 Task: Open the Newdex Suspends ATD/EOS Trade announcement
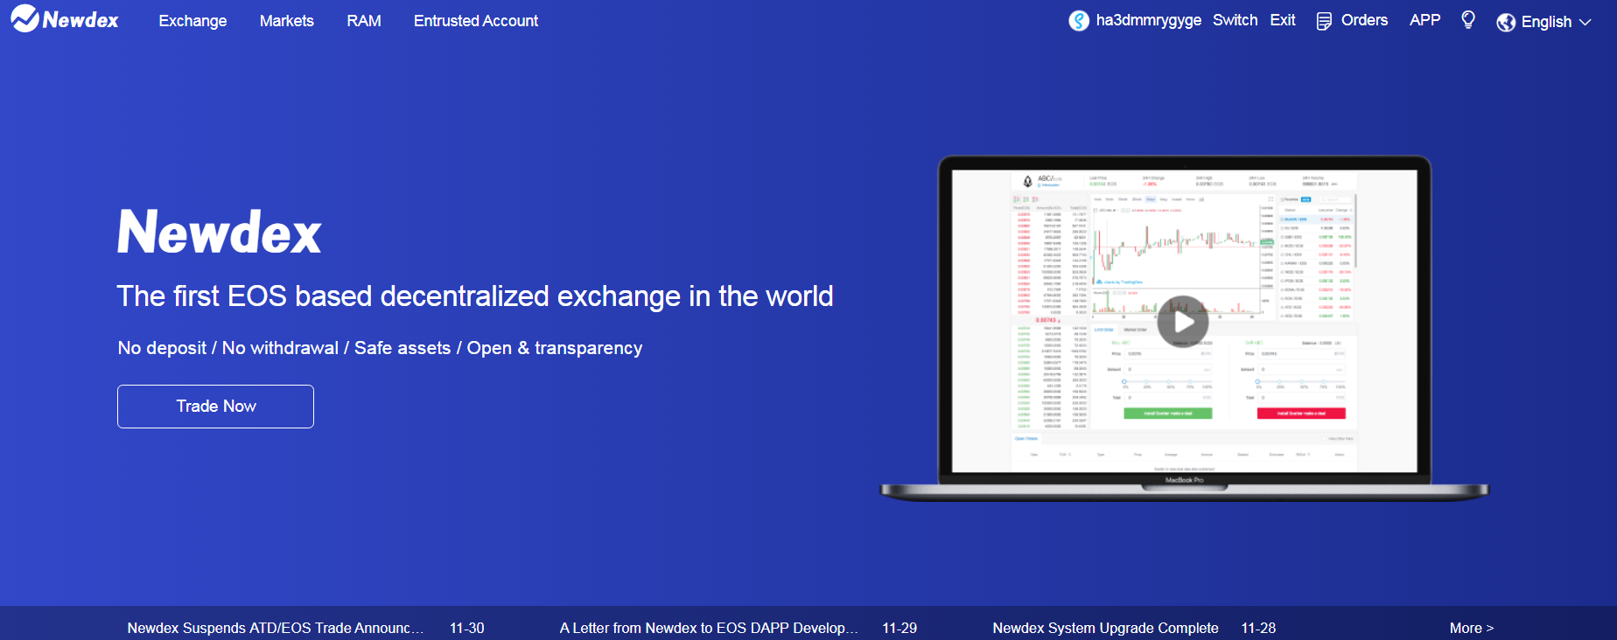(x=275, y=628)
